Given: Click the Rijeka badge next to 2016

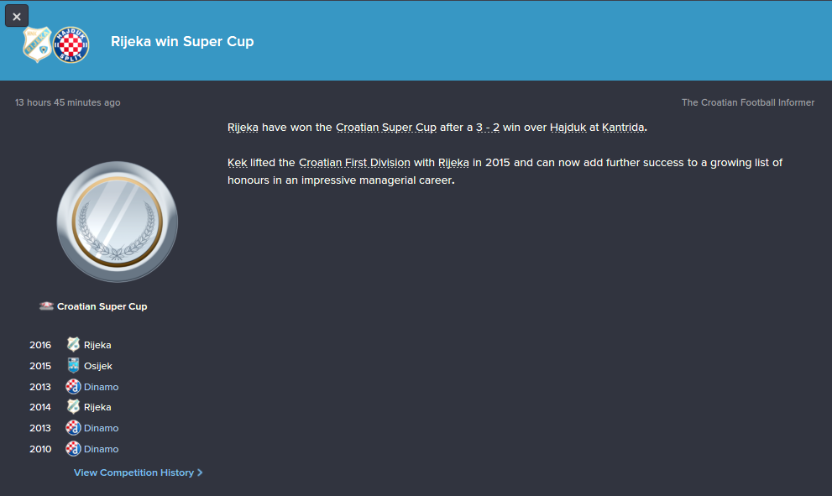Looking at the screenshot, I should 73,345.
